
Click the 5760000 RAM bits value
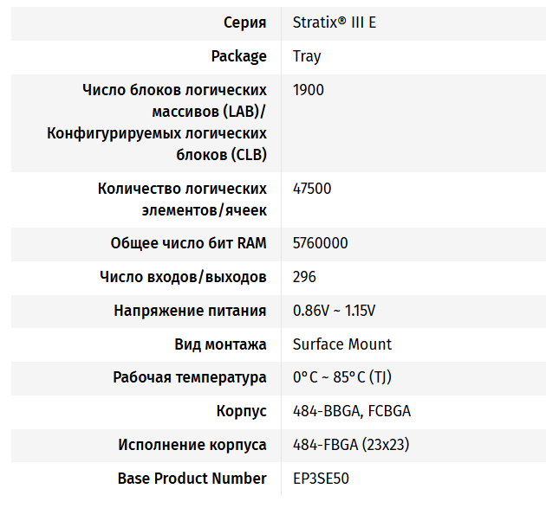(x=321, y=243)
